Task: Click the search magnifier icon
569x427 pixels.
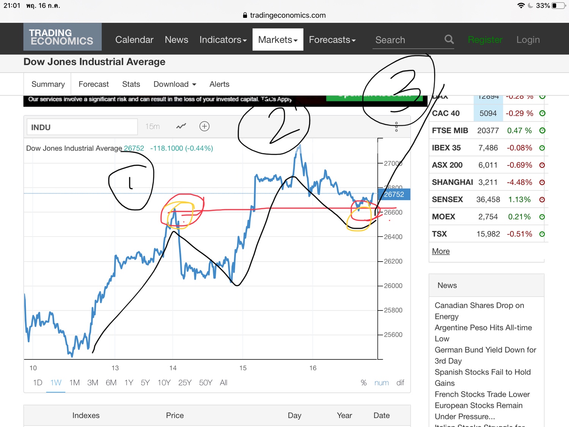Action: 449,39
